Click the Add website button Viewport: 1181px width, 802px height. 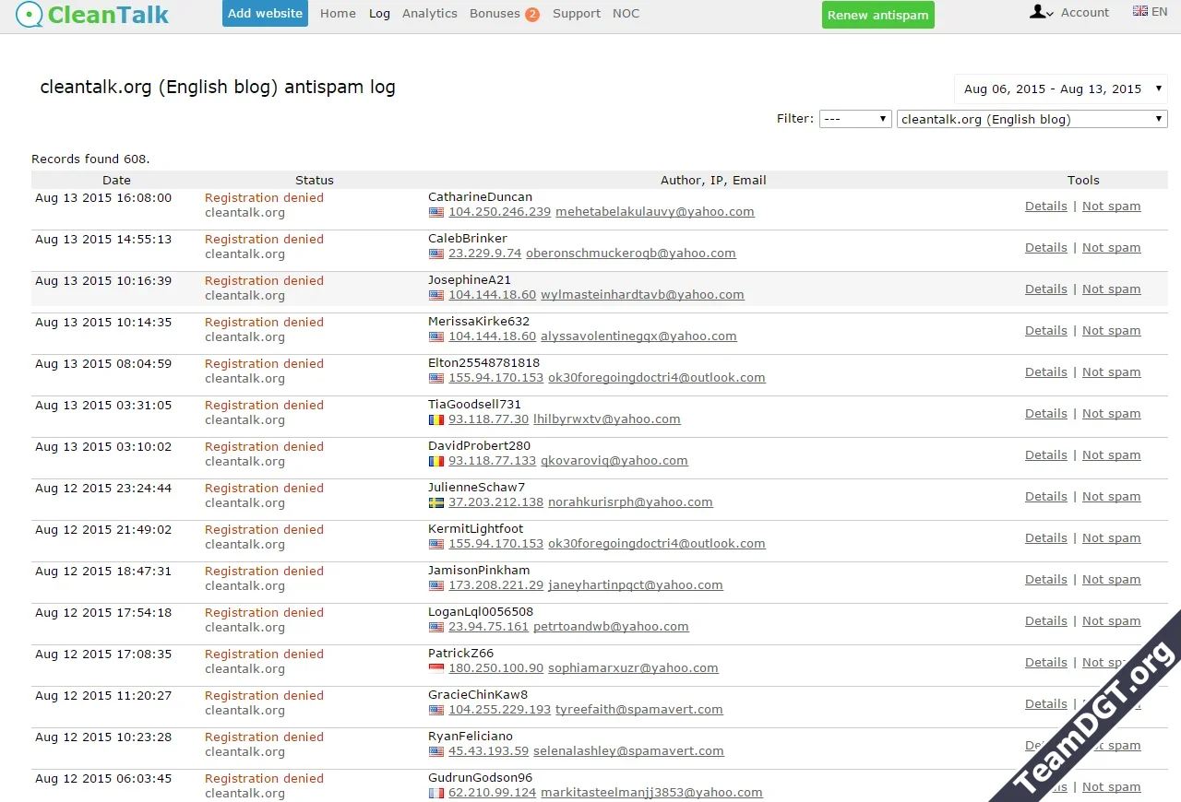pos(265,14)
